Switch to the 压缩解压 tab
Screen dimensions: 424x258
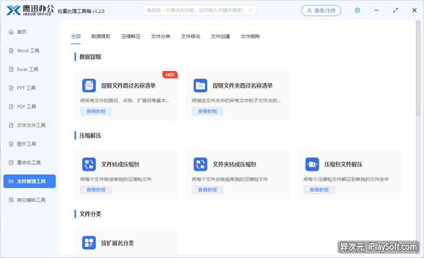pos(130,36)
